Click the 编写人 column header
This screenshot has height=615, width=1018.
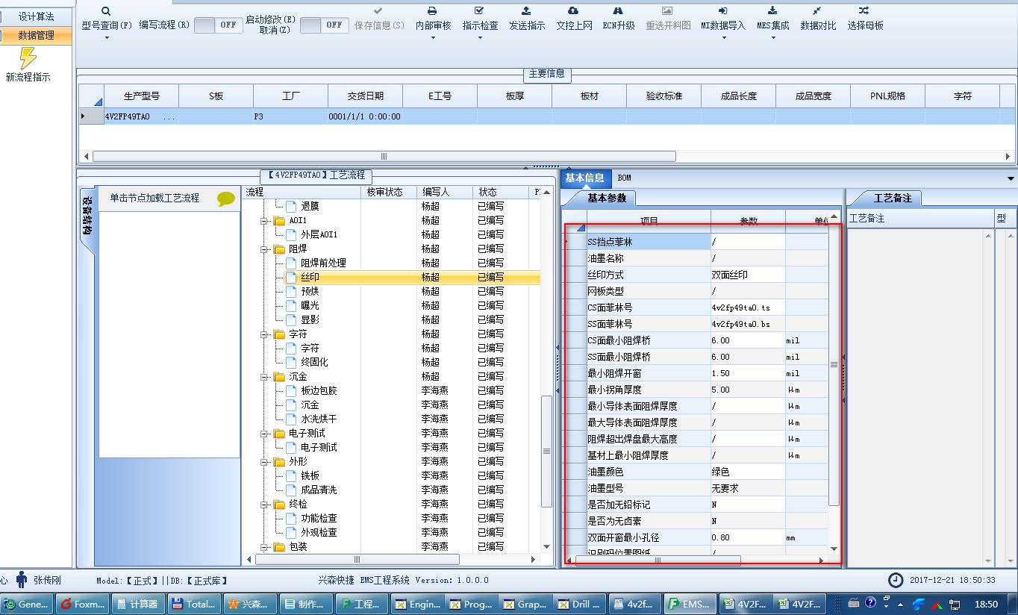[x=445, y=193]
